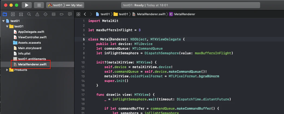Click "init?" initializer on line 10
The width and height of the screenshot is (284, 114).
(x=101, y=62)
